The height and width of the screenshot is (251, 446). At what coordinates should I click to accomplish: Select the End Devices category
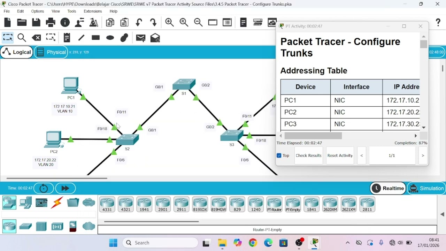point(25,203)
